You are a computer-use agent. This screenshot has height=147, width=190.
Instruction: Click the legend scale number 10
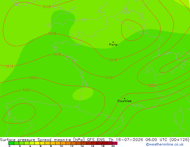[x=61, y=146]
